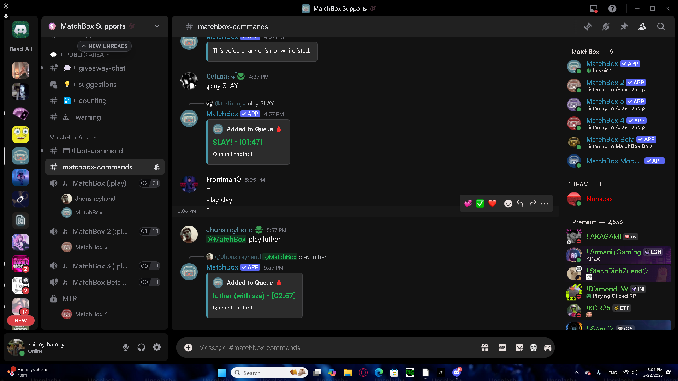Reply to the hovered message
The image size is (678, 381).
click(x=520, y=204)
